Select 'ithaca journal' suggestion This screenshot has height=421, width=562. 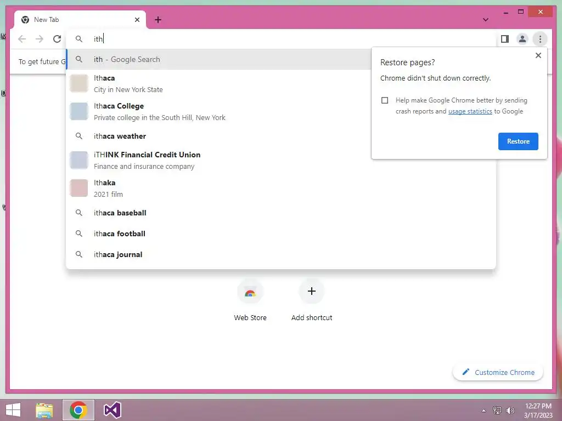click(282, 254)
